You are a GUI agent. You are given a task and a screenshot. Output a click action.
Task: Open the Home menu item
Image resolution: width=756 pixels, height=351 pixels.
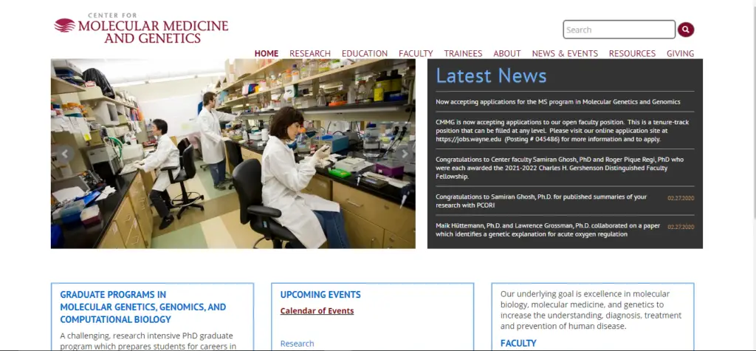[x=267, y=53]
